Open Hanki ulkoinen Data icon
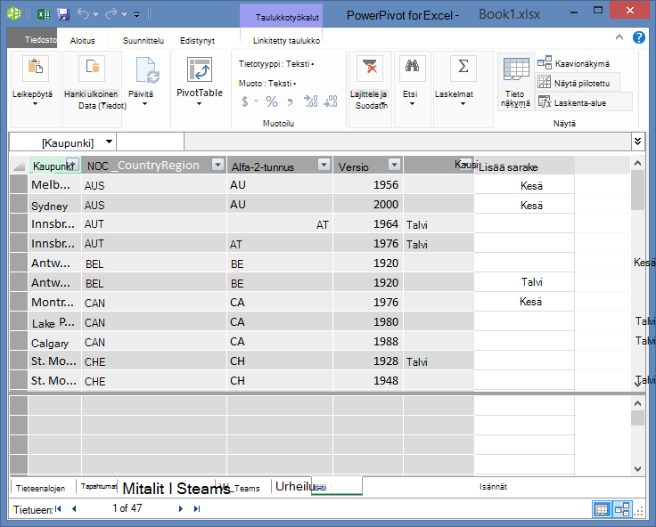Viewport: 656px width, 527px height. point(92,69)
